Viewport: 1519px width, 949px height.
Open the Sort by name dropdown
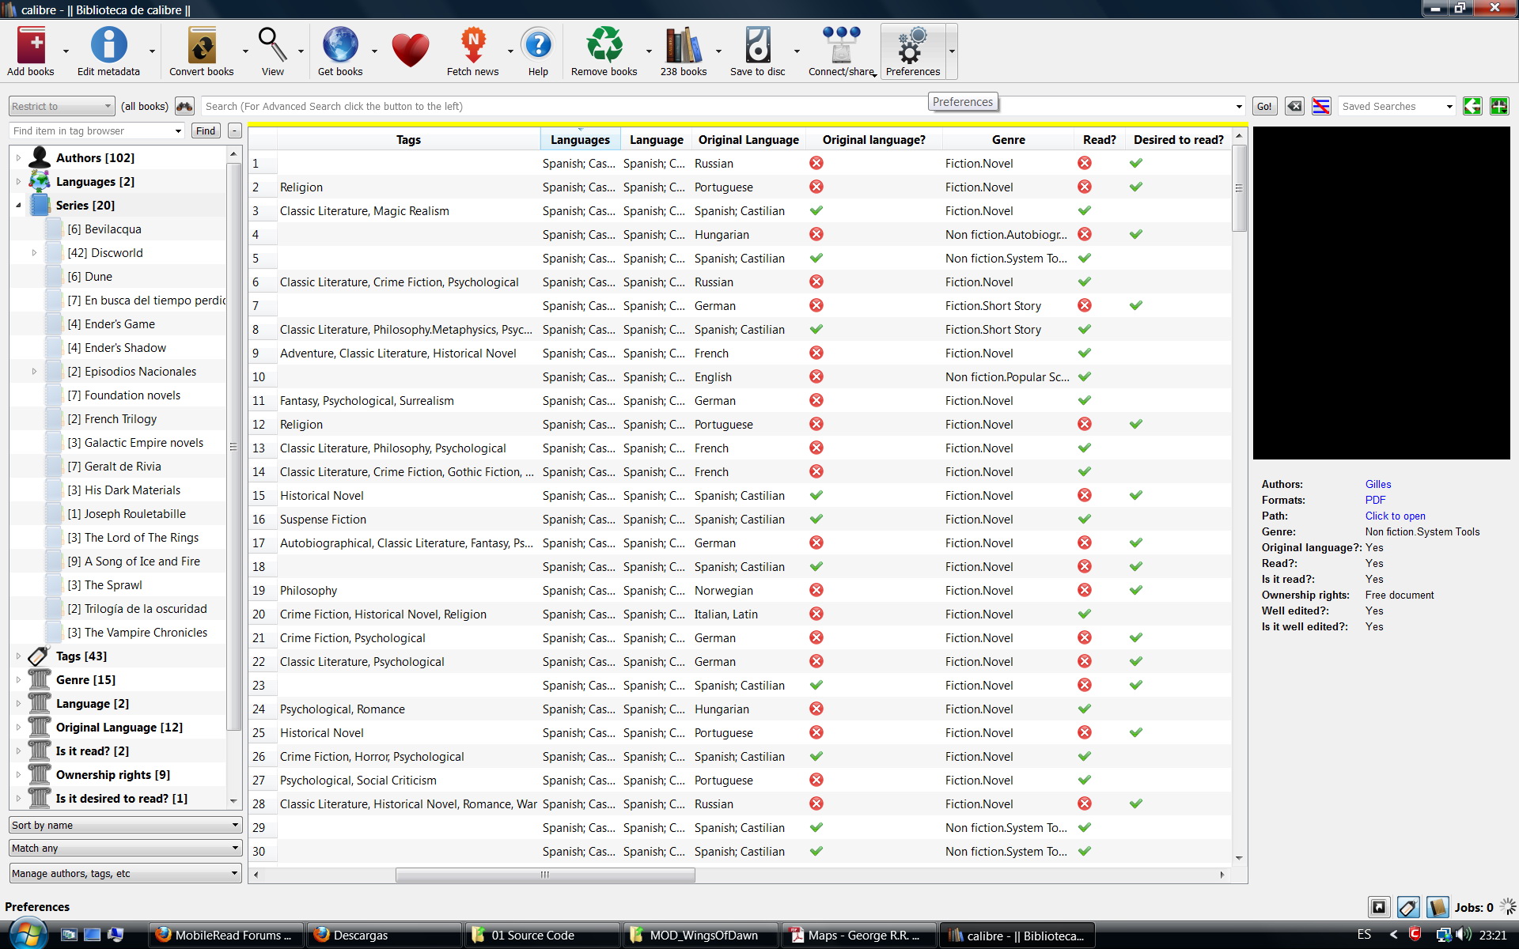tap(125, 825)
